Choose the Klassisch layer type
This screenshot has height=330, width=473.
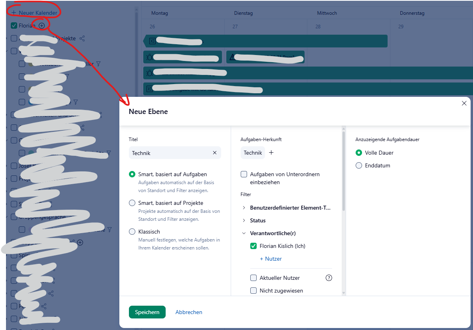click(x=132, y=232)
